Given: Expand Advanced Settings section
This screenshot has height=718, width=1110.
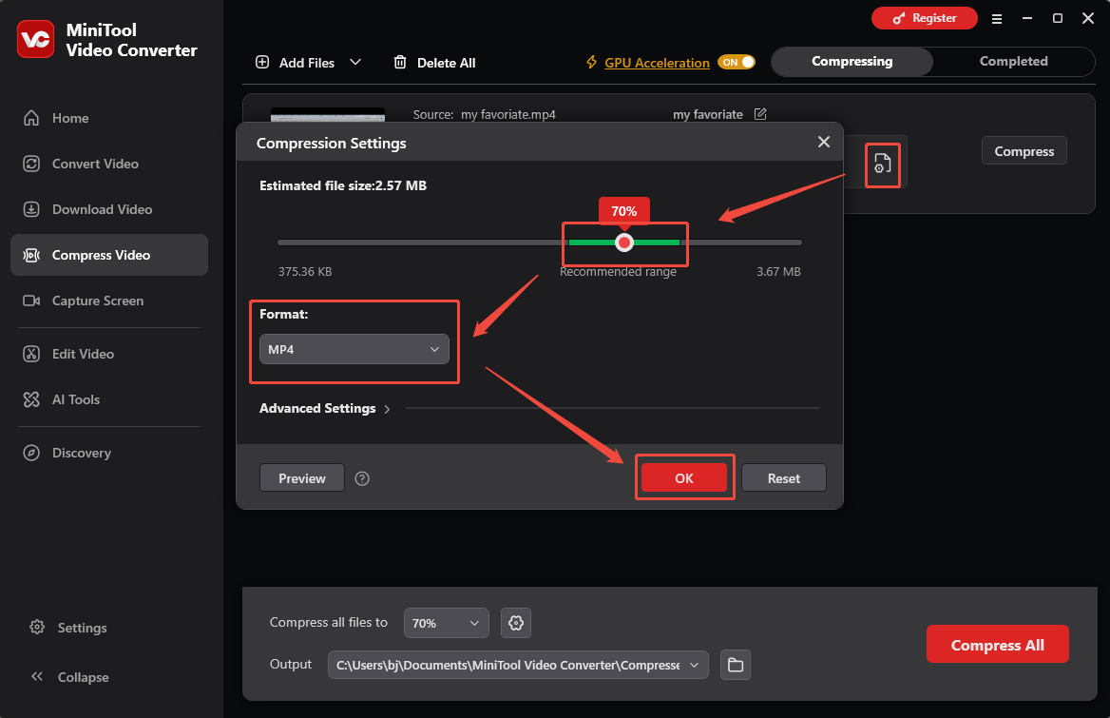Looking at the screenshot, I should [x=325, y=409].
